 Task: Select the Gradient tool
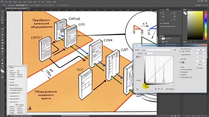pos(2,43)
